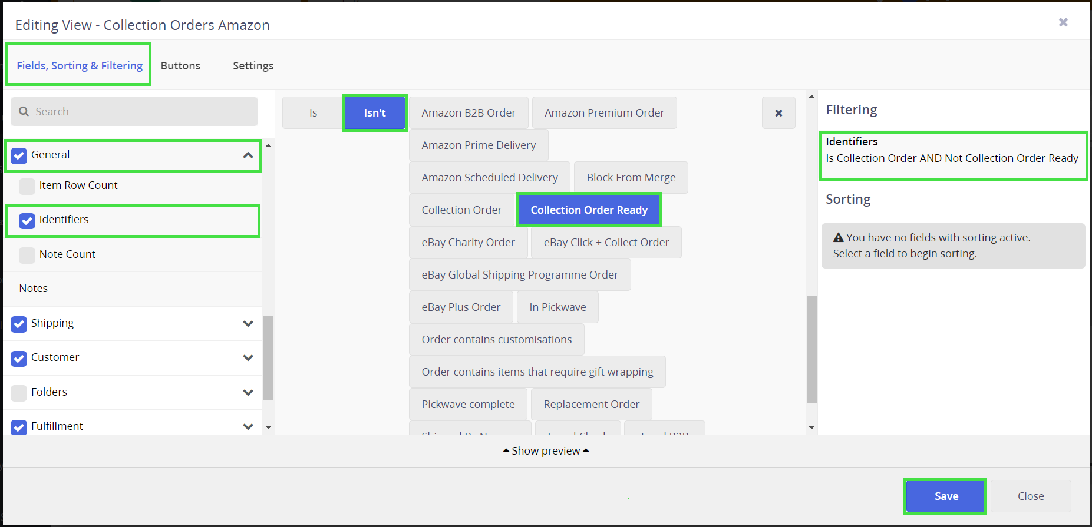This screenshot has height=527, width=1092.
Task: Open Show preview panel
Action: click(546, 450)
